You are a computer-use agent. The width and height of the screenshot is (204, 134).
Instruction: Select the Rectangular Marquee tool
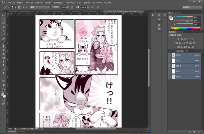click(x=3, y=20)
